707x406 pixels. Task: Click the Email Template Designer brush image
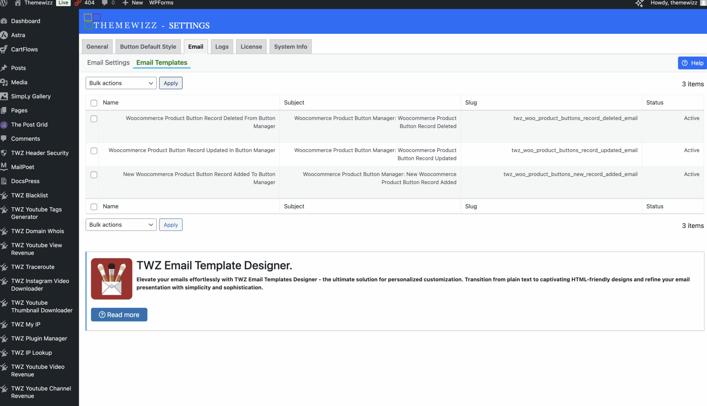(112, 279)
